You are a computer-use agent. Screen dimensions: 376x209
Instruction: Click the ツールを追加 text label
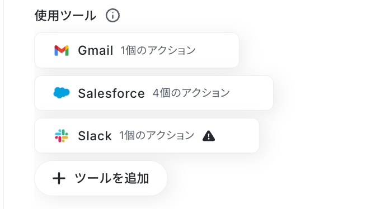pos(112,178)
